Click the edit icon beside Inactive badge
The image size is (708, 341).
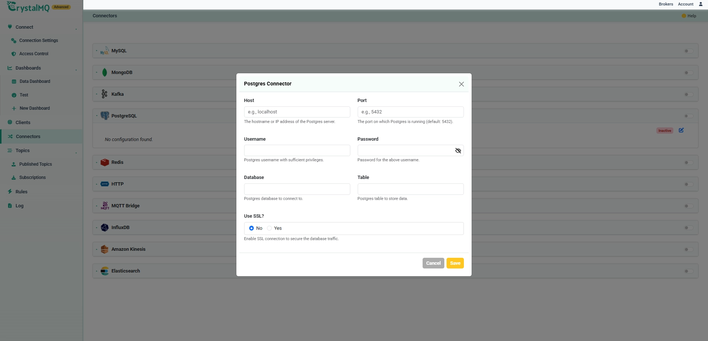coord(681,130)
